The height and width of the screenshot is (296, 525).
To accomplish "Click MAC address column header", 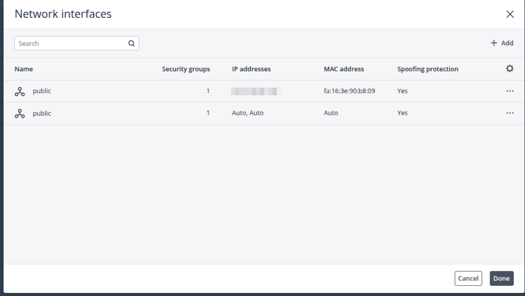I will (344, 69).
